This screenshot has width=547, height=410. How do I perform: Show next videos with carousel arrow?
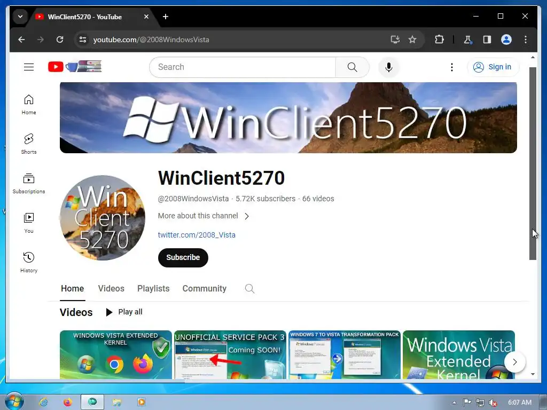[x=514, y=362]
